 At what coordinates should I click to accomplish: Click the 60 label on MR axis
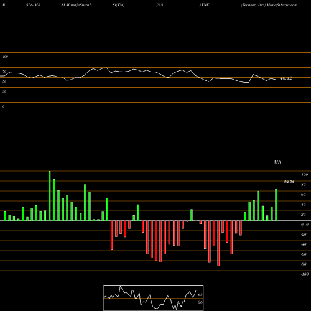(304, 195)
